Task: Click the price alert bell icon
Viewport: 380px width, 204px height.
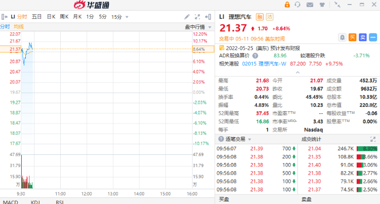Action: [x=341, y=37]
